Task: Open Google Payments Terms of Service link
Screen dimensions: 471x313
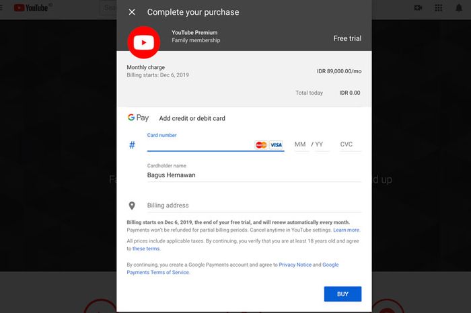Action: pos(233,269)
